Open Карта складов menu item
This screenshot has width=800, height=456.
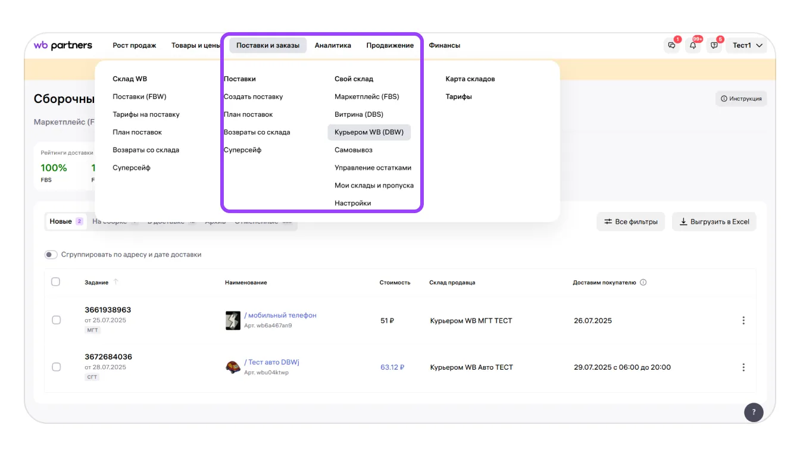pos(470,79)
